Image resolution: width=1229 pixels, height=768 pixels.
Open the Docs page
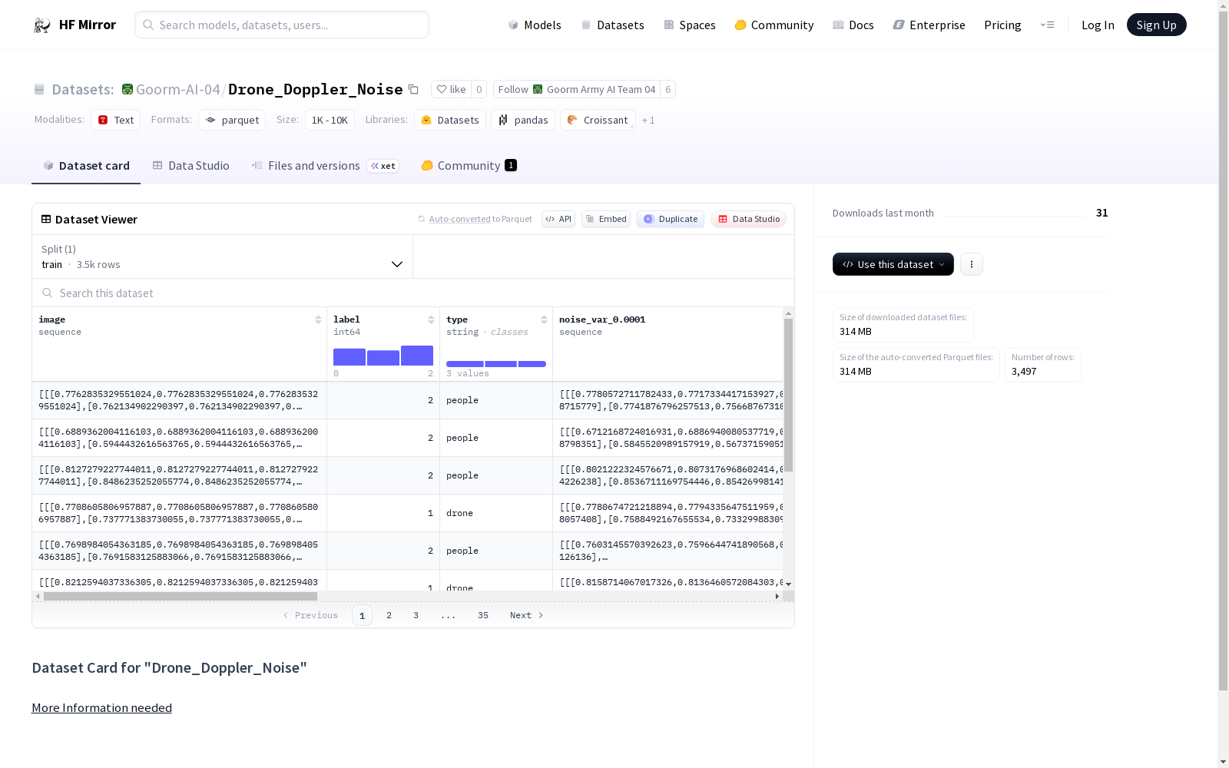pyautogui.click(x=853, y=25)
